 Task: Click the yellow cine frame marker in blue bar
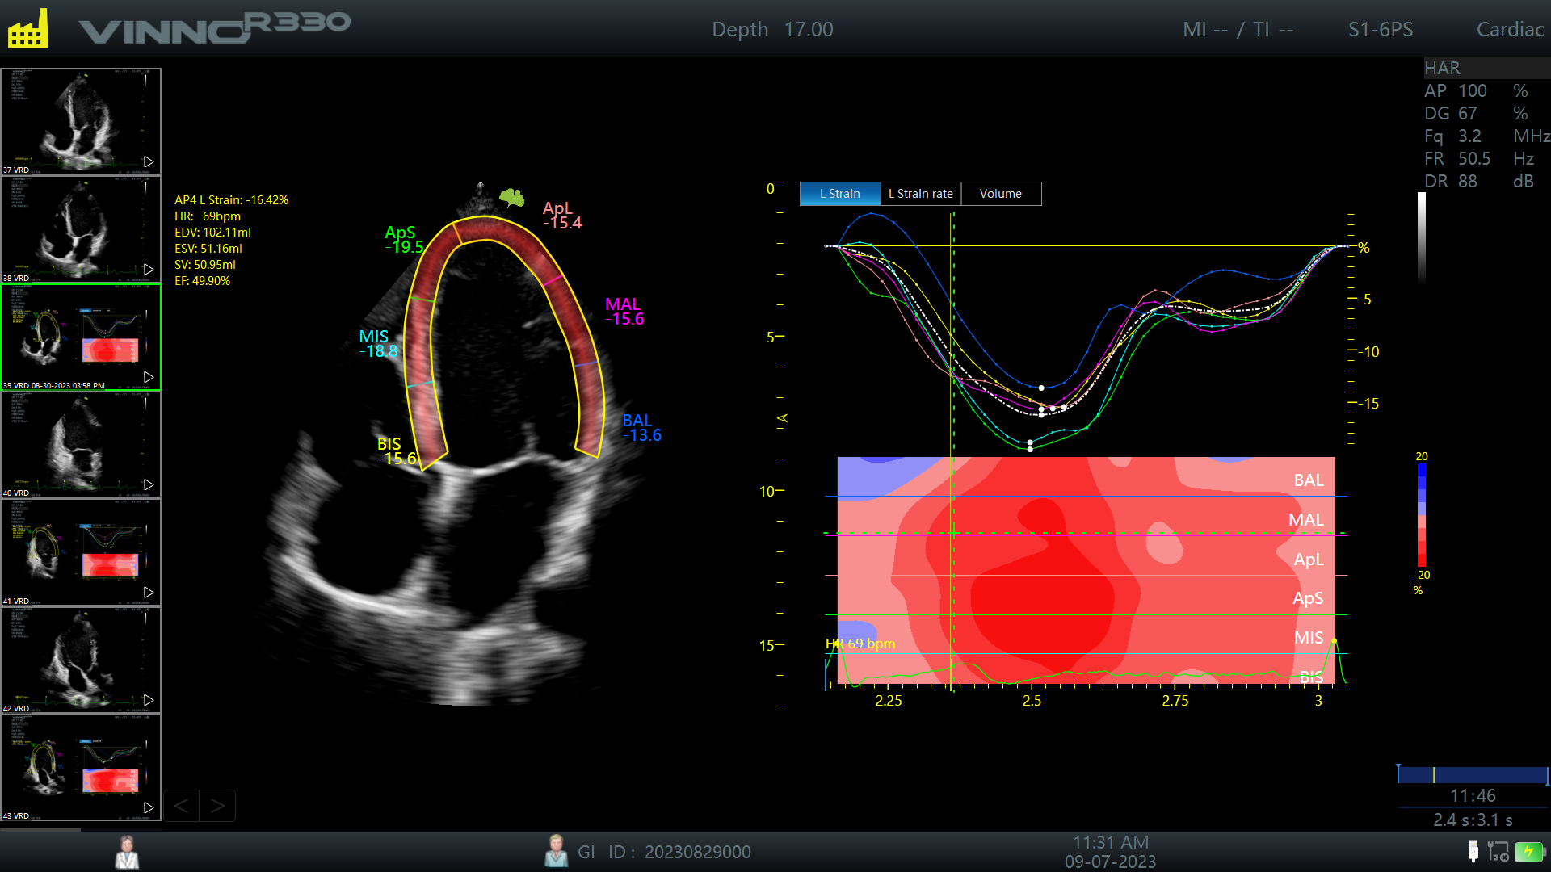pyautogui.click(x=1434, y=775)
